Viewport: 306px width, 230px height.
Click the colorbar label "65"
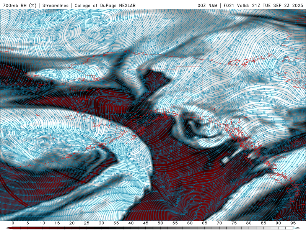point(205,223)
